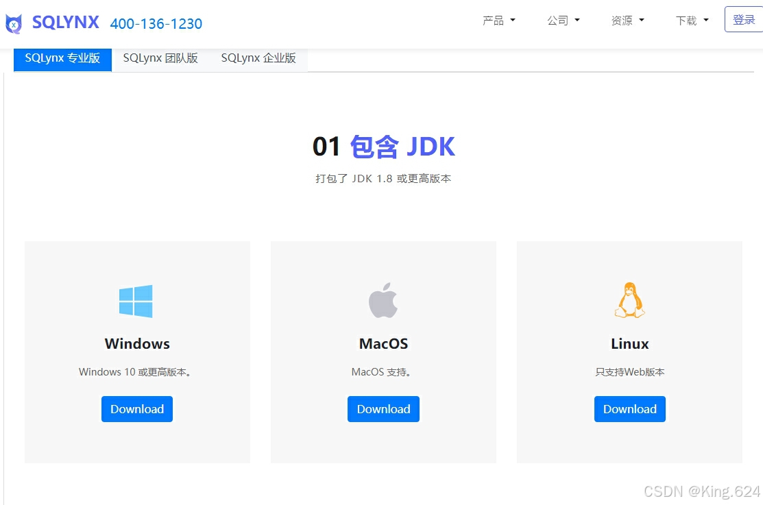This screenshot has height=505, width=763.
Task: Expand the 资源 dropdown menu
Action: [x=628, y=21]
